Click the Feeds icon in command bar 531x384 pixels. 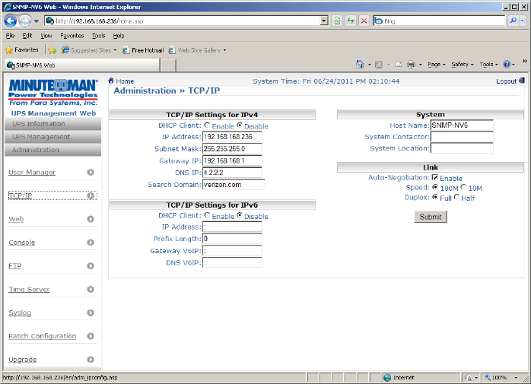tap(379, 65)
